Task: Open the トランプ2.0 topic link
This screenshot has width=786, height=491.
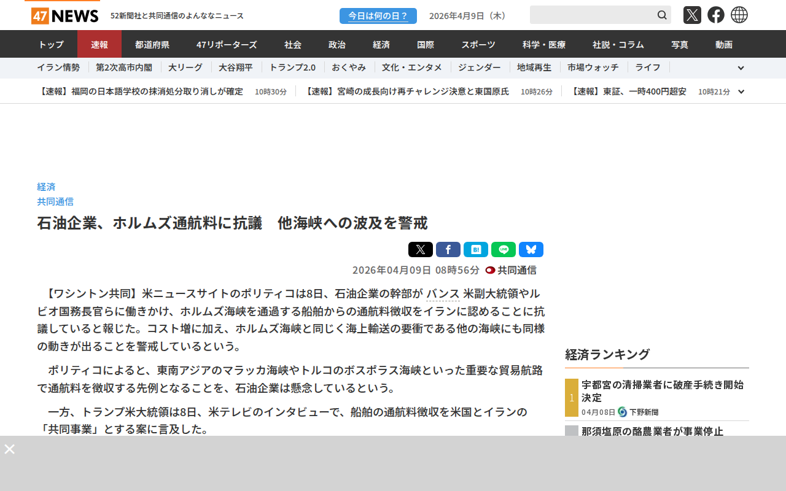Action: click(292, 68)
